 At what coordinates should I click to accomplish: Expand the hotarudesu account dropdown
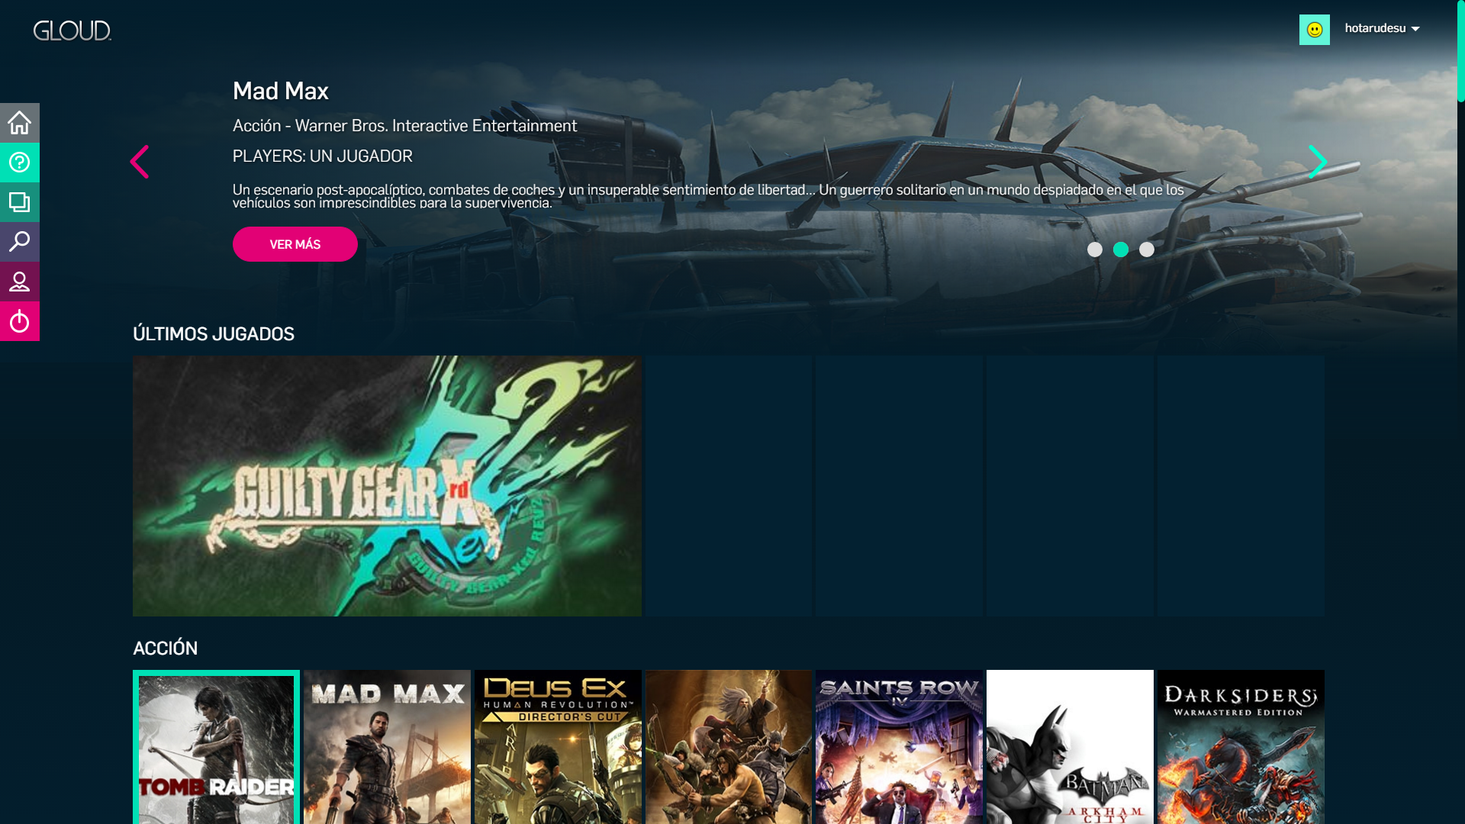coord(1382,29)
